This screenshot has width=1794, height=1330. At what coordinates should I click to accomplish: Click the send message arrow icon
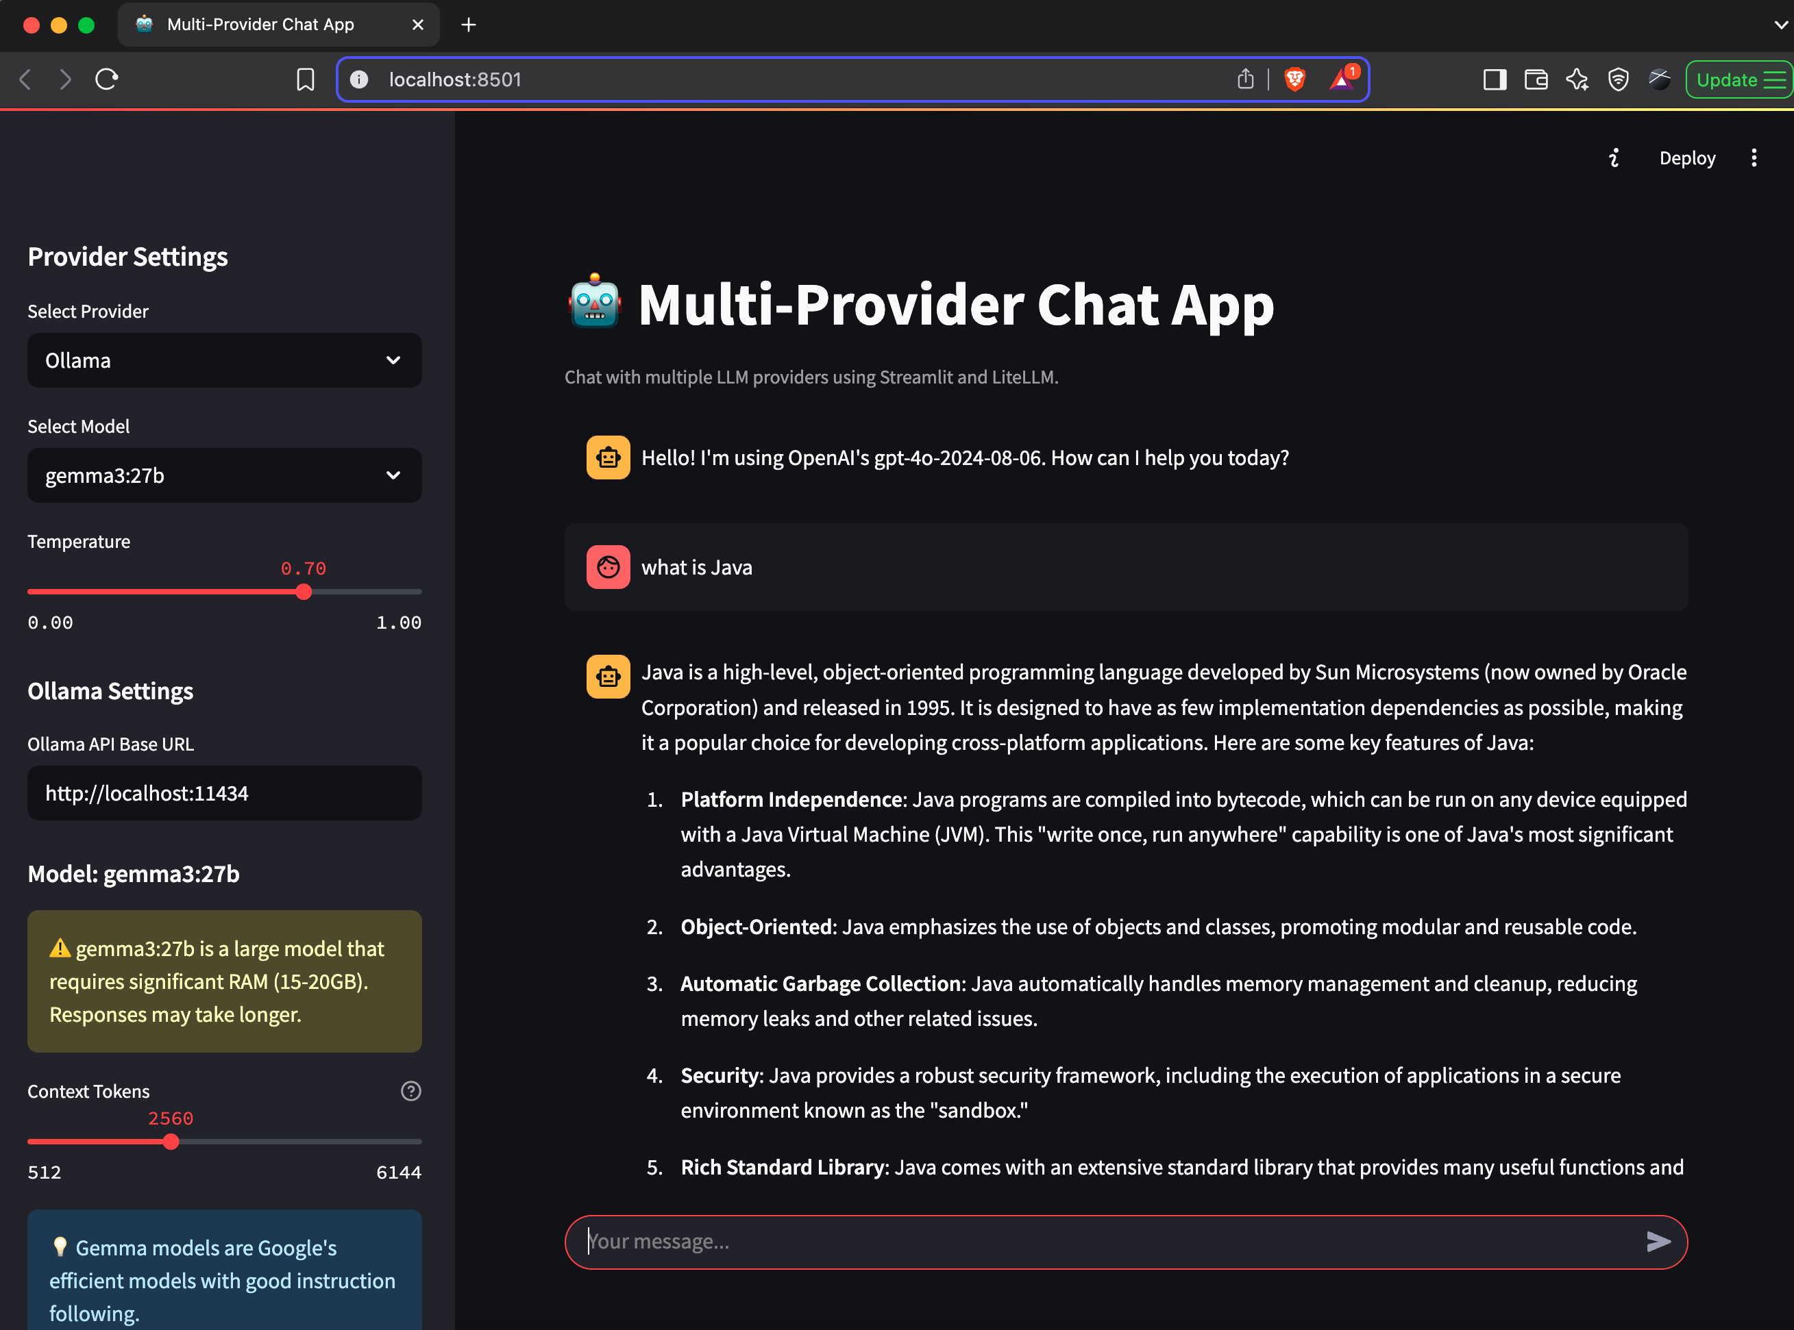pyautogui.click(x=1658, y=1242)
